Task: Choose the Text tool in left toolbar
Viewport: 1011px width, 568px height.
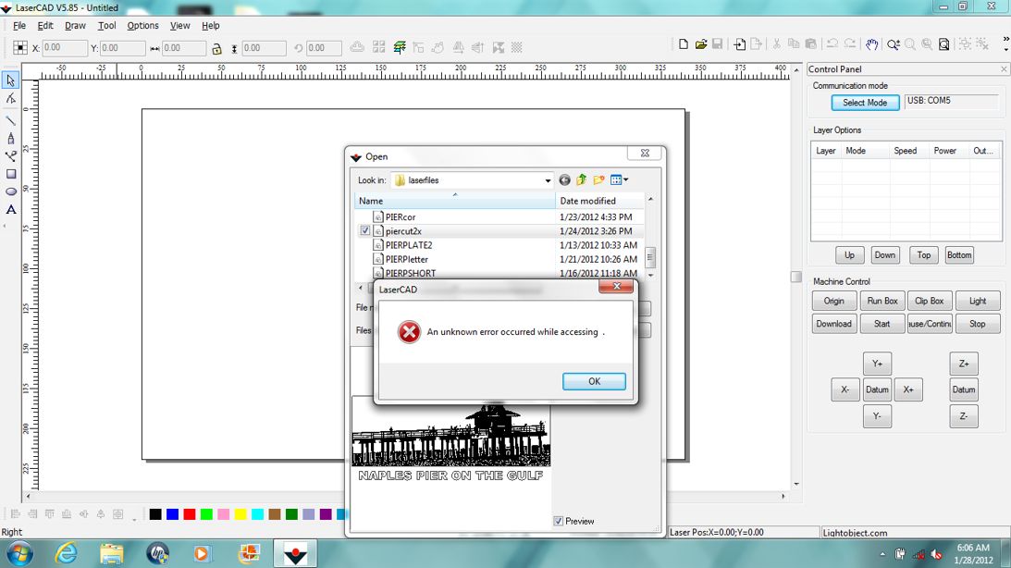Action: click(11, 210)
